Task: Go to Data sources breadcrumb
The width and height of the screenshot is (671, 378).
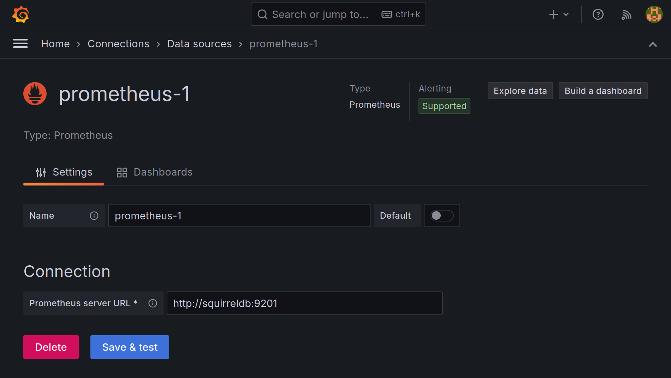Action: pos(199,44)
